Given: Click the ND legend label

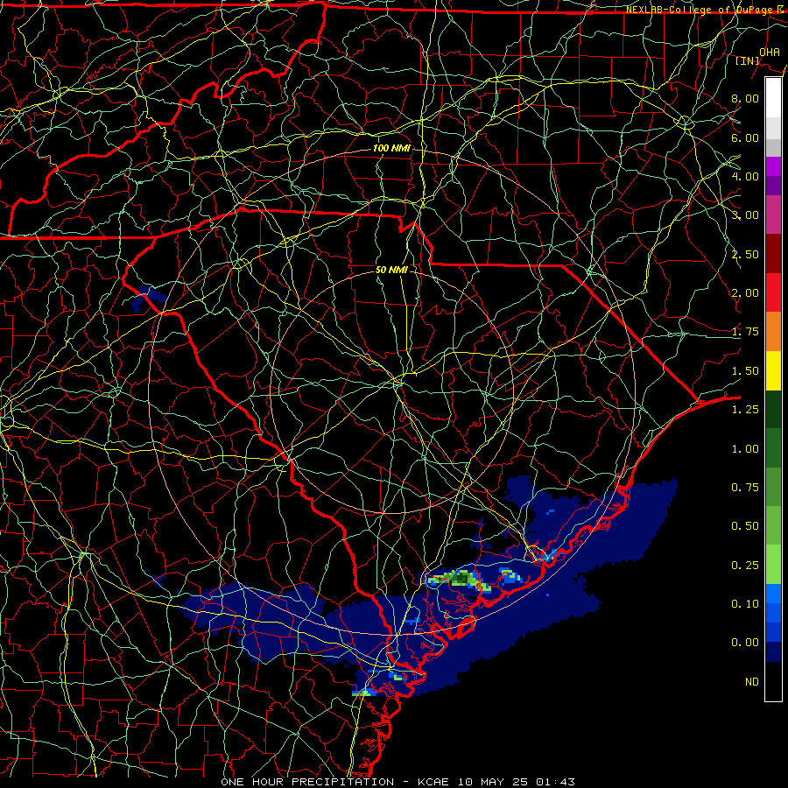Looking at the screenshot, I should [752, 682].
